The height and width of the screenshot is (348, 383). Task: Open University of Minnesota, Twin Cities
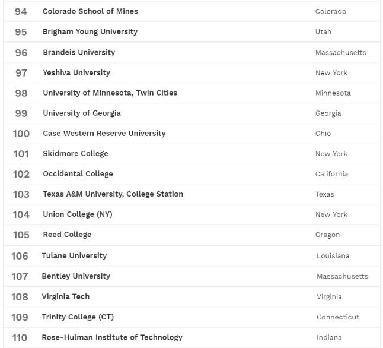110,93
